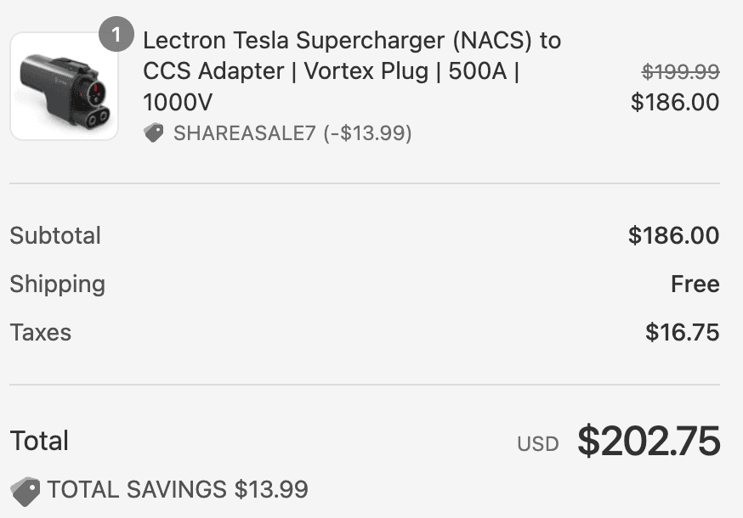Click the discount tag icon beside SHAREASALE7

pos(154,133)
